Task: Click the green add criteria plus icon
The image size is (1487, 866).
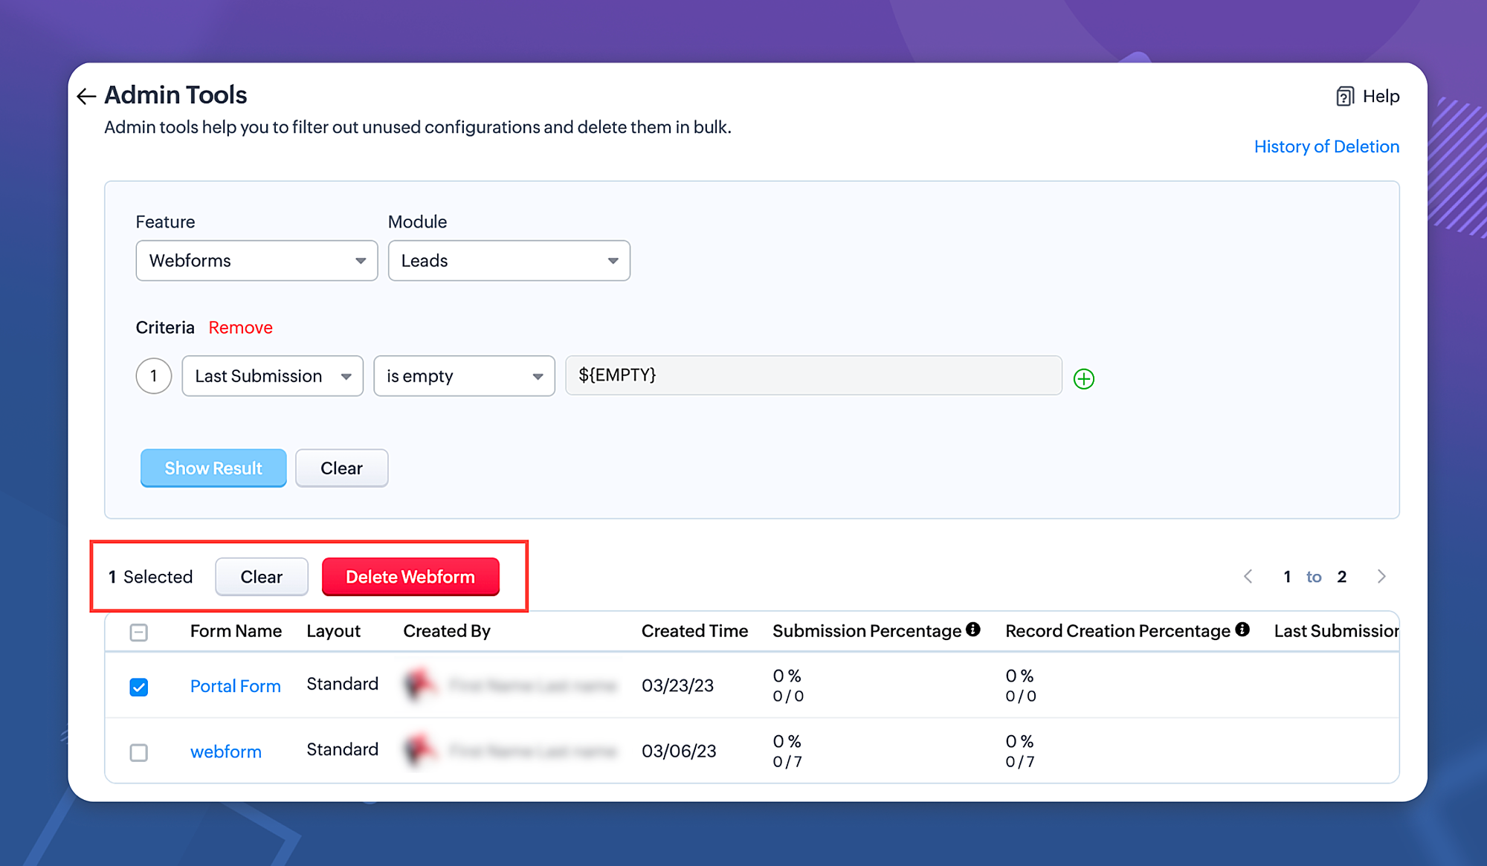Action: pos(1083,379)
